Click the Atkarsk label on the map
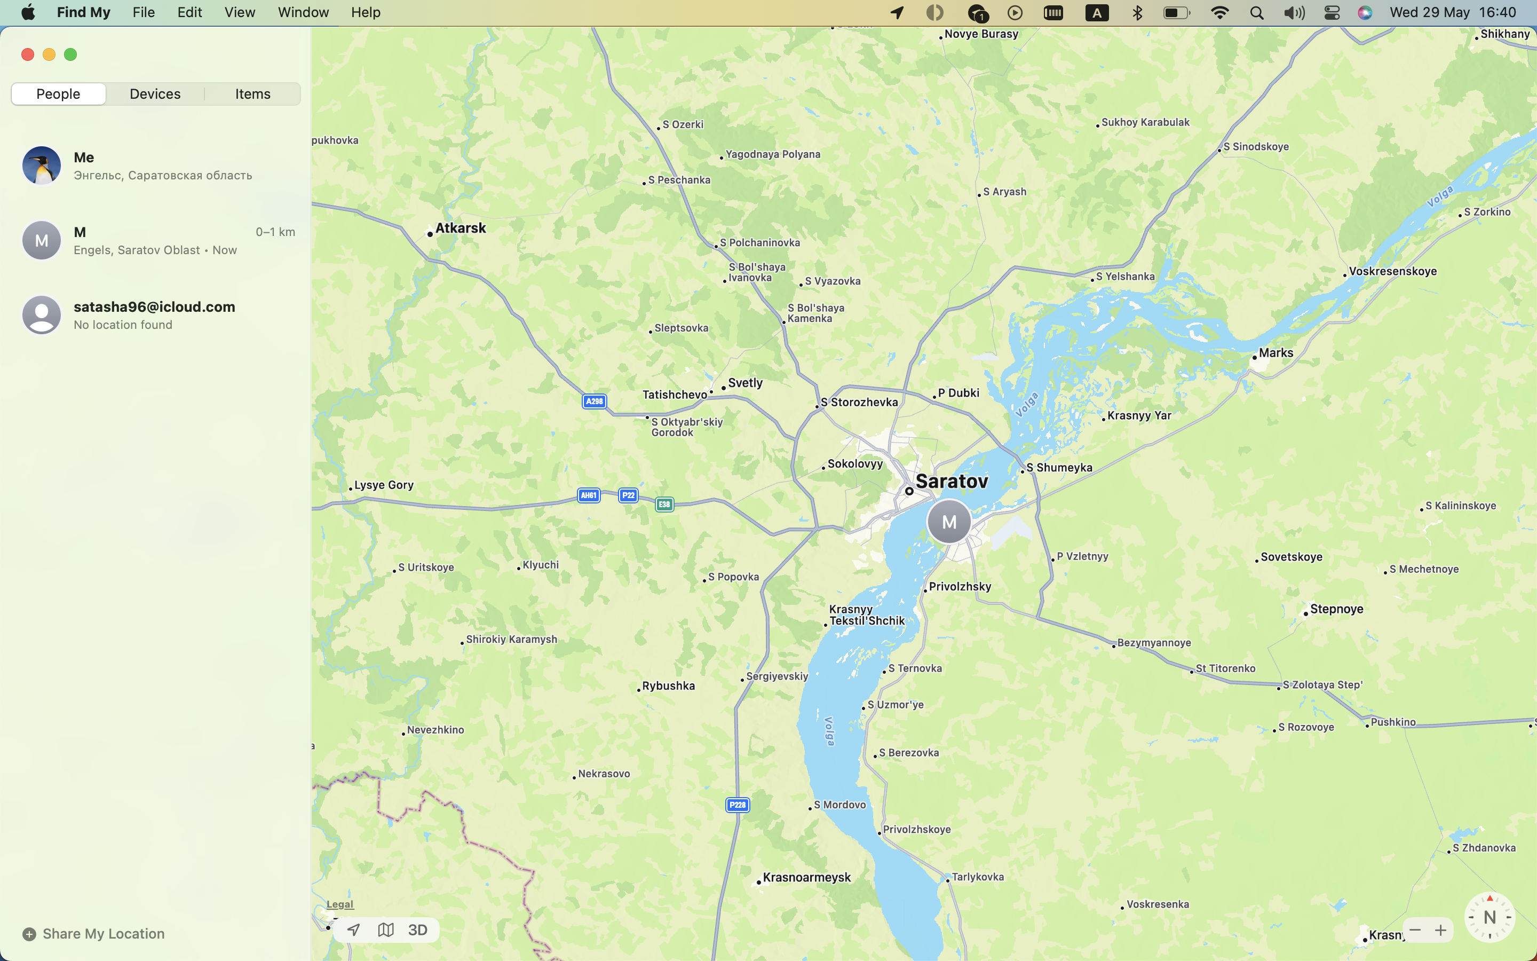This screenshot has width=1537, height=961. click(x=461, y=227)
